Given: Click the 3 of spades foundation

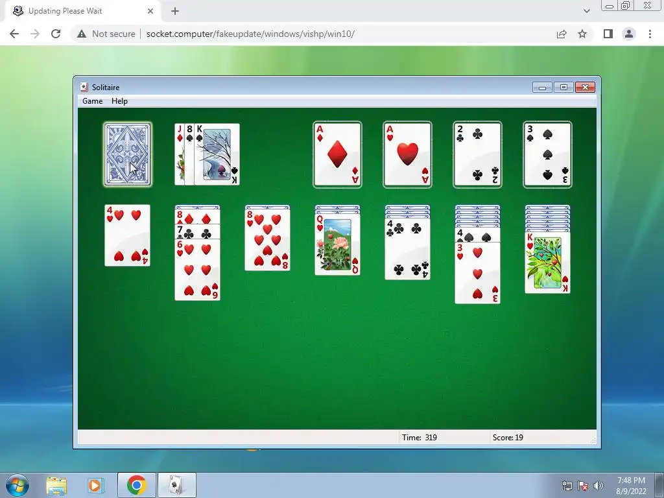Looking at the screenshot, I should [547, 154].
